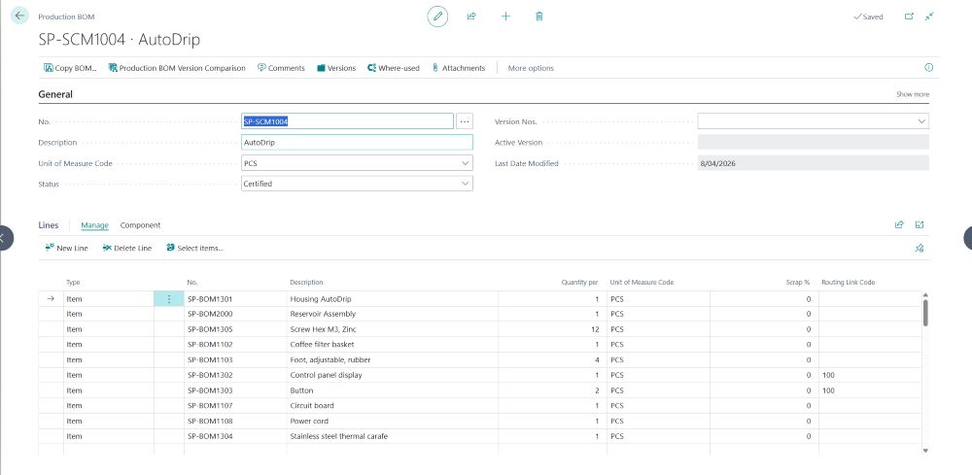The image size is (972, 475).
Task: Click the Type column header
Action: pyautogui.click(x=73, y=283)
